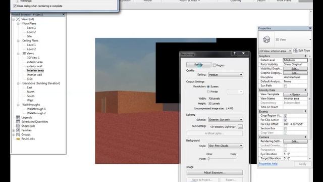Viewport: 323px width, 182px height.
Task: Collapse the Walkthroughs node
Action: [18, 105]
